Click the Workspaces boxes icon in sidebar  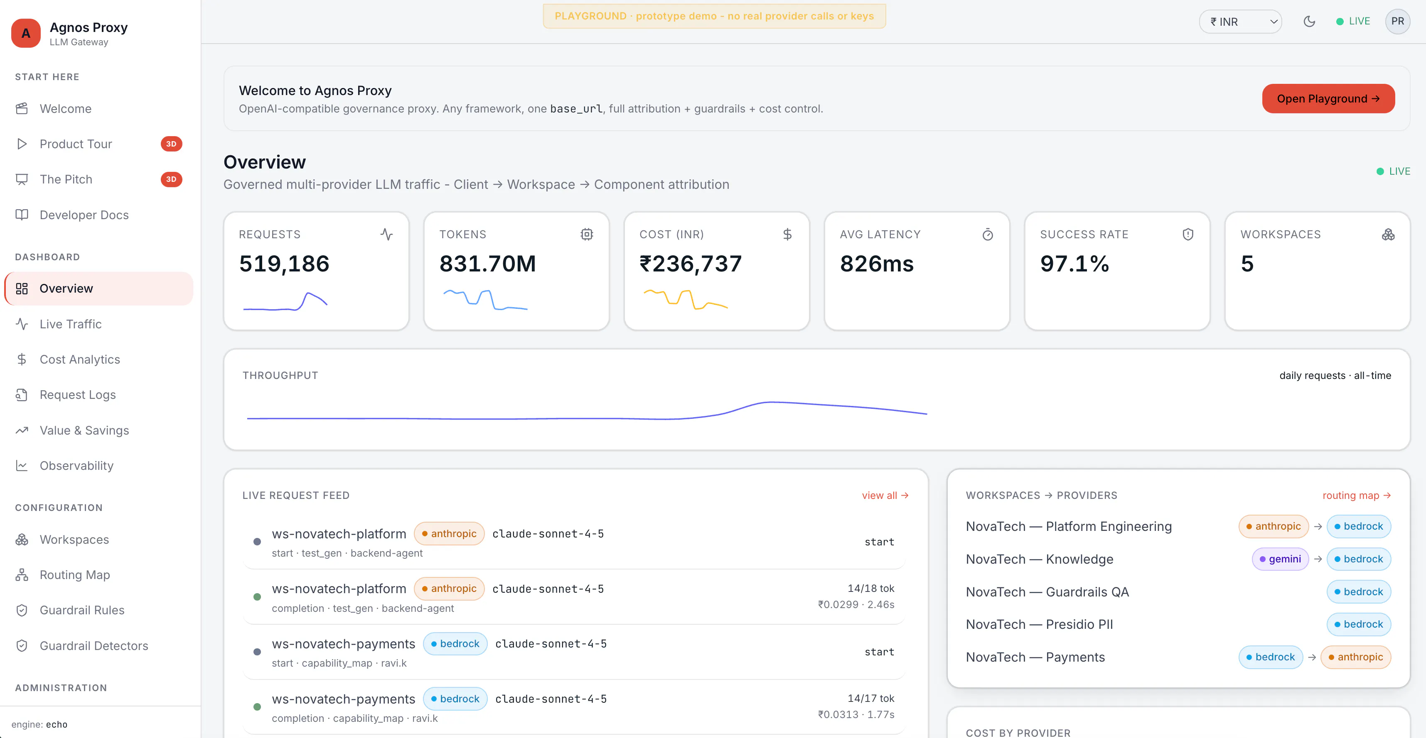pyautogui.click(x=22, y=540)
